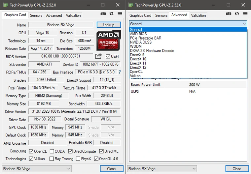Select NVIDIA DLSS option
The width and height of the screenshot is (251, 174).
188,42
